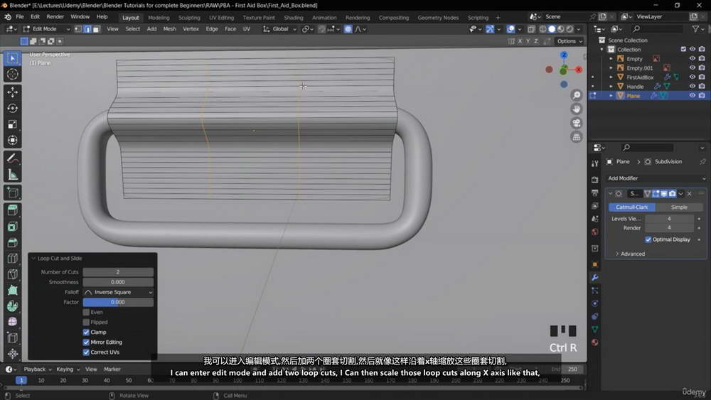
Task: Select Catmull-Clark subdivision type
Action: click(x=631, y=207)
